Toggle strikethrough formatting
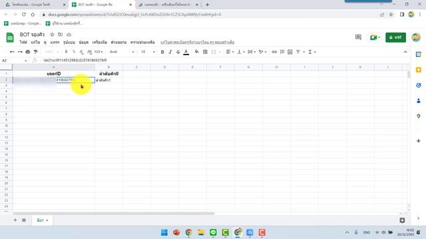This screenshot has height=239, width=426. pos(178,52)
